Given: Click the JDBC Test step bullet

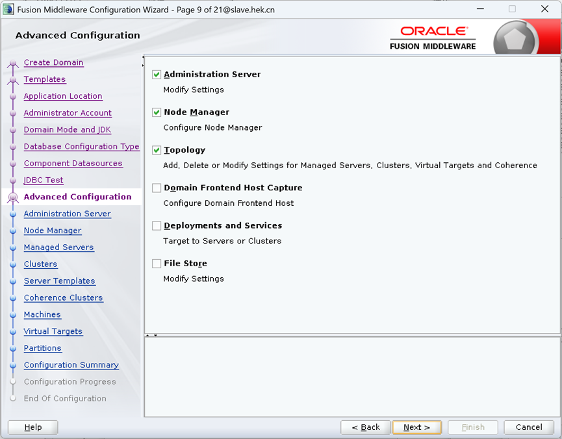Looking at the screenshot, I should click(13, 181).
